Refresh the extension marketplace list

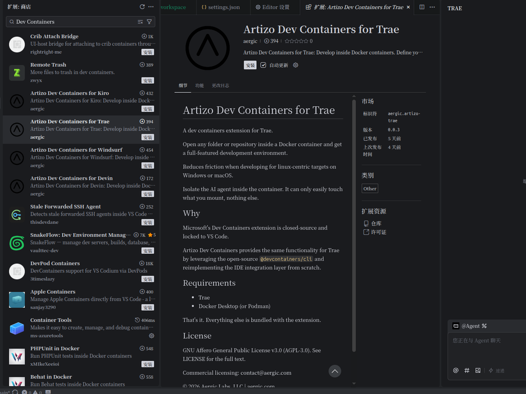[x=142, y=7]
